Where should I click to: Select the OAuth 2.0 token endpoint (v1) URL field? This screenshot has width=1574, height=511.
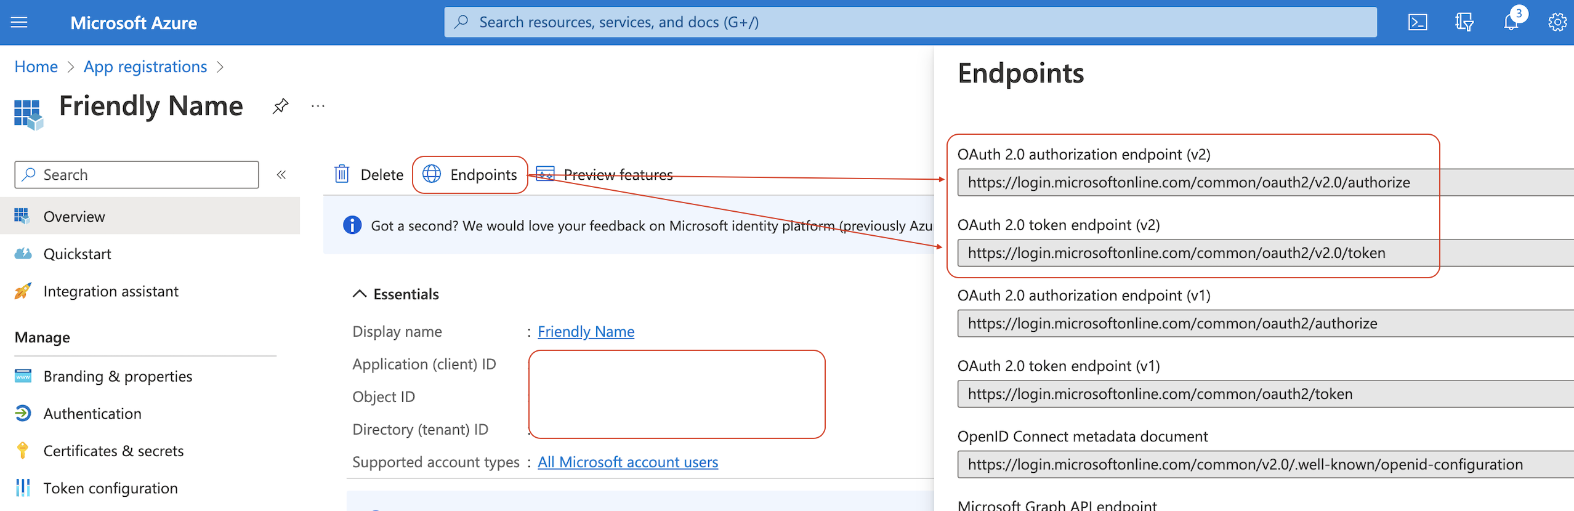pos(1265,393)
